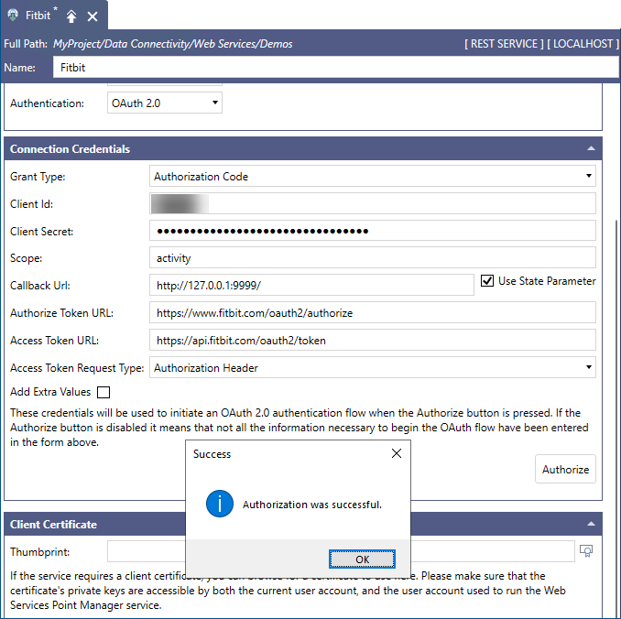Open Access Token Request Type dropdown
Image resolution: width=621 pixels, height=619 pixels.
(x=372, y=367)
